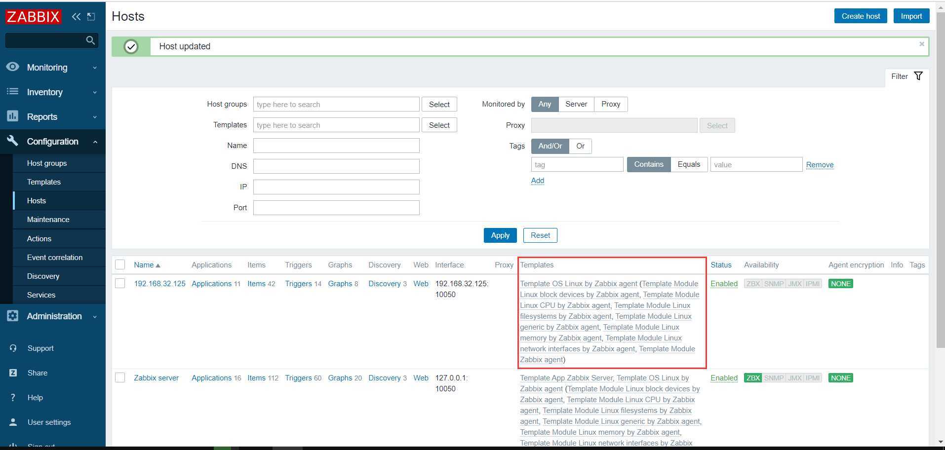Click the Zabbix logo
The height and width of the screenshot is (450, 945).
(33, 16)
